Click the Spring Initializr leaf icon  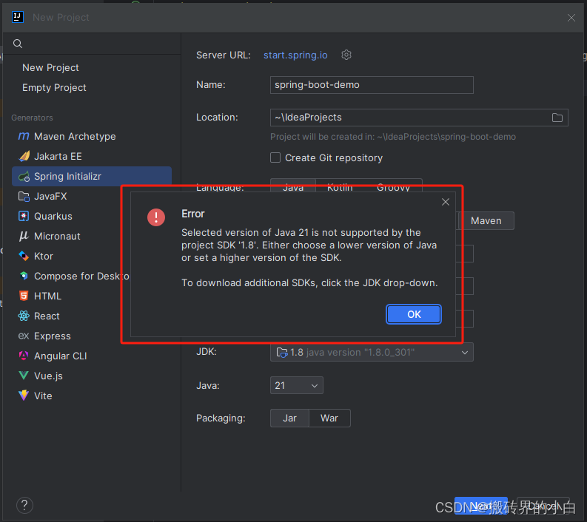point(24,177)
